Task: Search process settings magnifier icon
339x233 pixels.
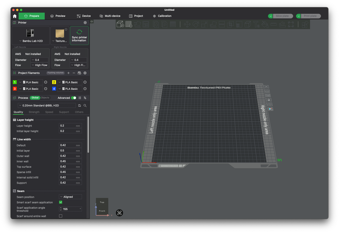Action: (85, 106)
